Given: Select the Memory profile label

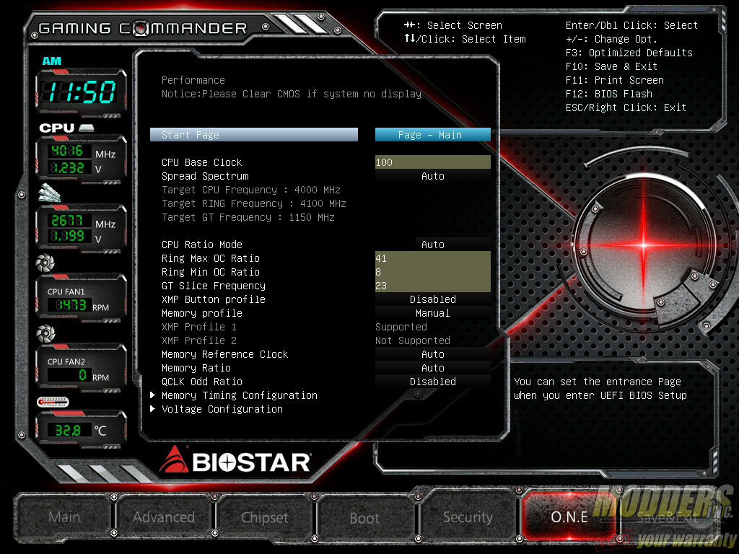Looking at the screenshot, I should point(202,313).
